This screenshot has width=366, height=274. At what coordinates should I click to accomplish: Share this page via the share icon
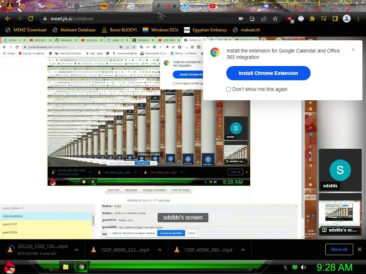[x=264, y=19]
